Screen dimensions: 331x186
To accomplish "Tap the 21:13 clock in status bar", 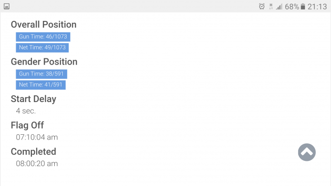I will (x=317, y=7).
